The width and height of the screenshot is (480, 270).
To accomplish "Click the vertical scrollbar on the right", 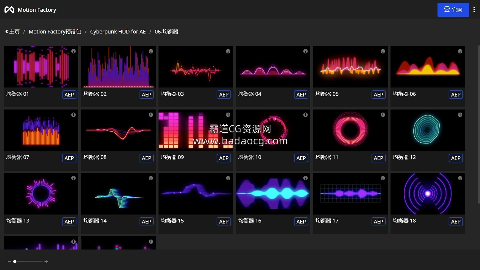I will [x=479, y=124].
